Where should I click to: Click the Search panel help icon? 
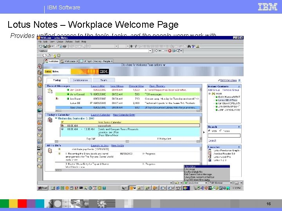click(x=239, y=127)
